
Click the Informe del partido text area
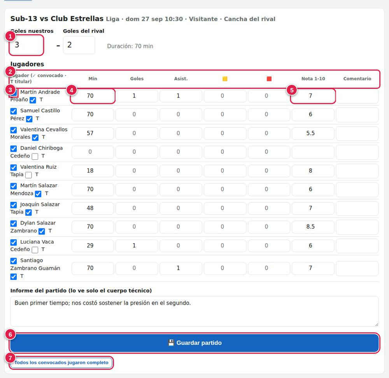(x=194, y=311)
